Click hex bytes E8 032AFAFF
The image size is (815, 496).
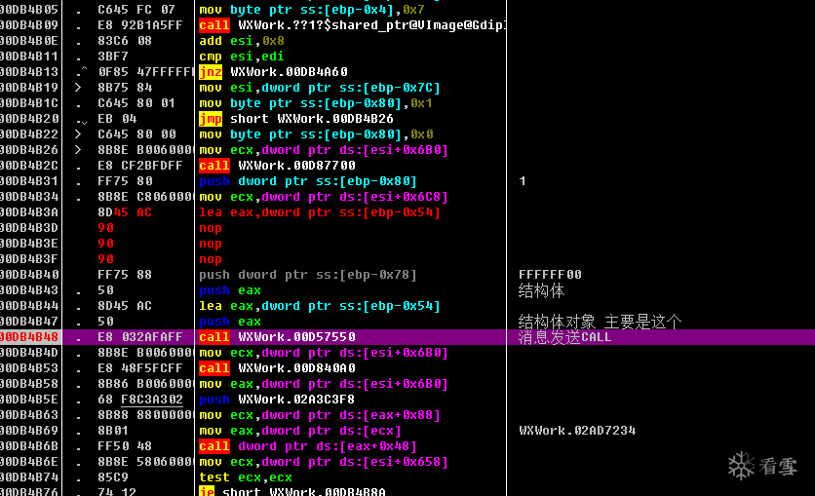pyautogui.click(x=140, y=337)
